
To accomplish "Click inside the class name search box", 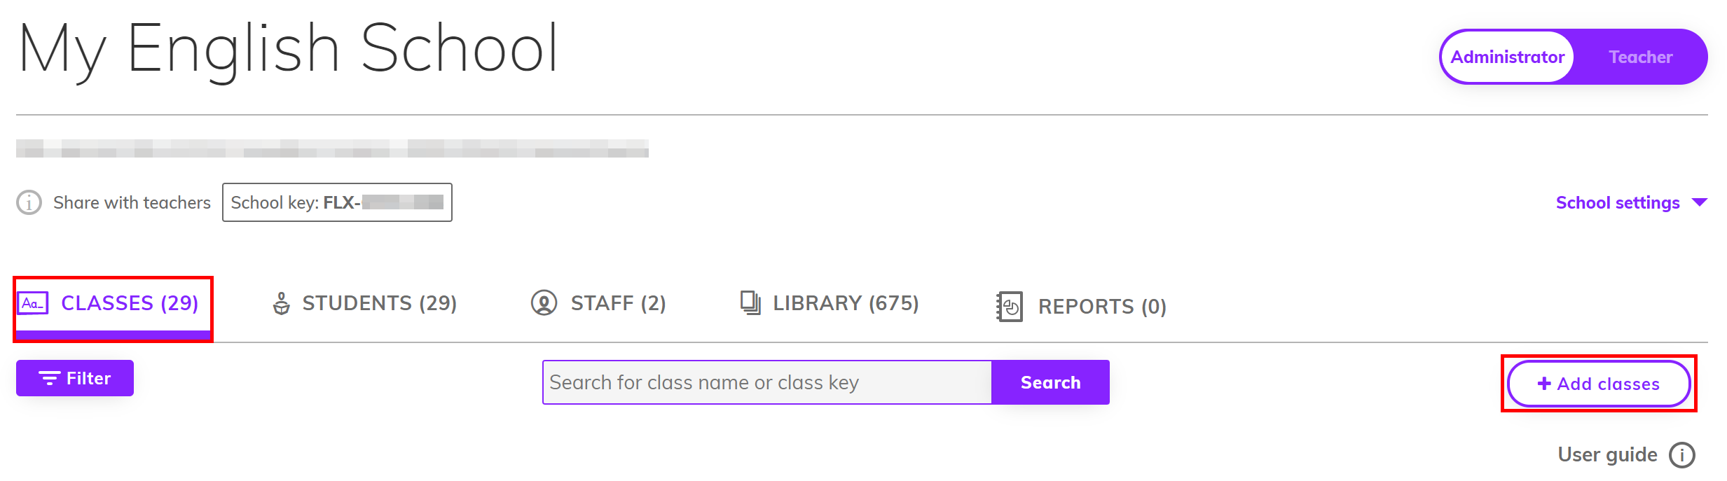I will click(766, 382).
